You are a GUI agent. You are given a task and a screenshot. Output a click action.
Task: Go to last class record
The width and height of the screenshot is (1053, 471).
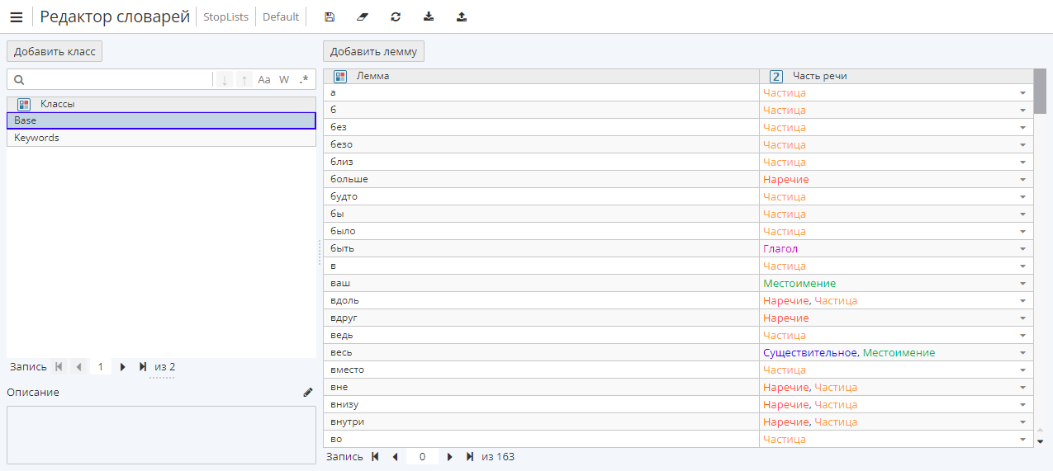[143, 367]
